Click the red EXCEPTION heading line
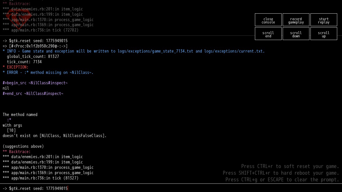 tap(15, 67)
